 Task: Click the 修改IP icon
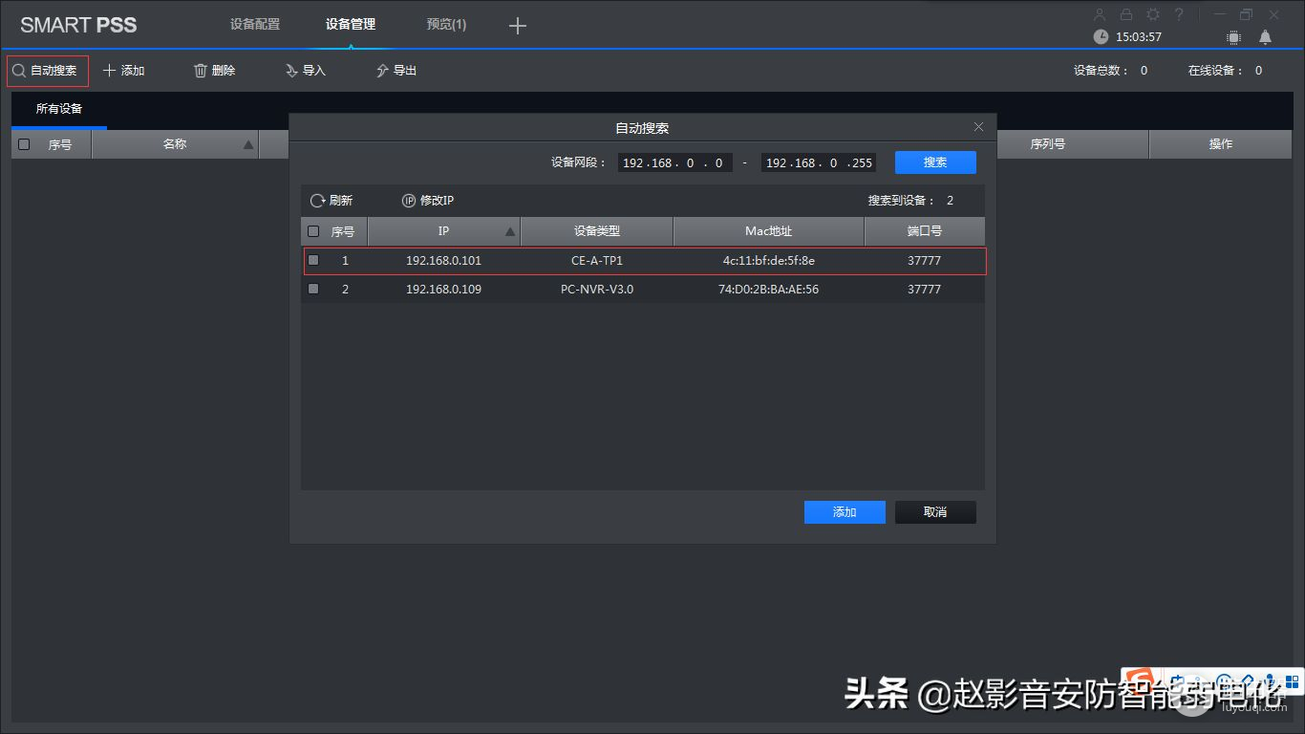tap(409, 201)
